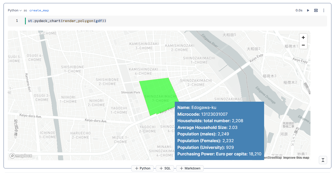336x173 pixels.
Task: Open the three-dot cell options menu
Action: click(324, 10)
